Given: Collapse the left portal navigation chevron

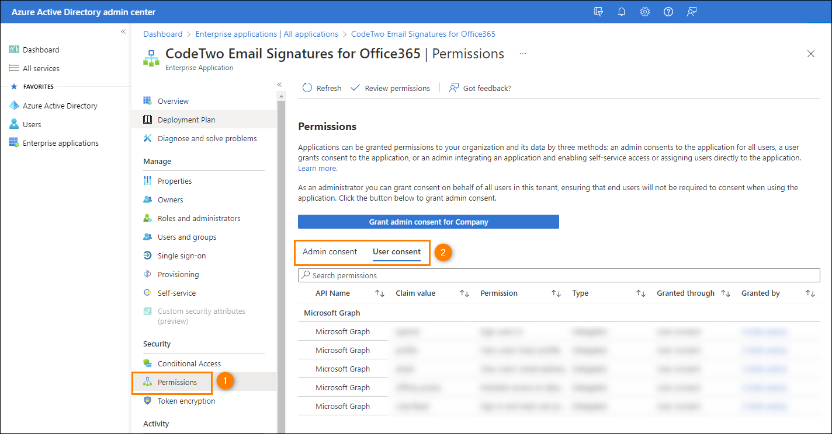Looking at the screenshot, I should pos(123,32).
